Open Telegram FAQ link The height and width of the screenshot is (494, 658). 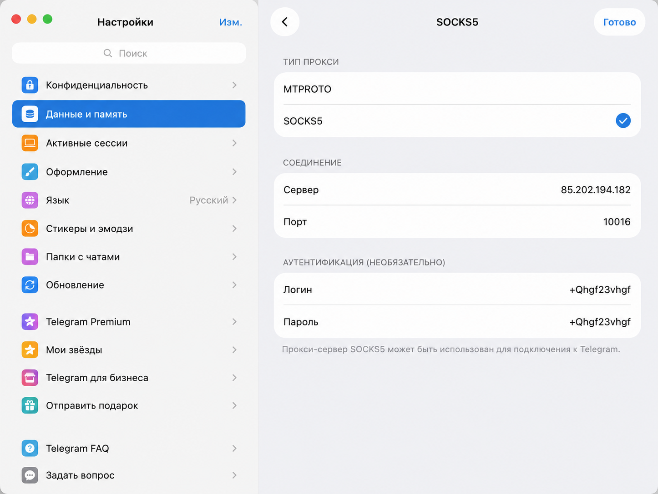coord(129,449)
